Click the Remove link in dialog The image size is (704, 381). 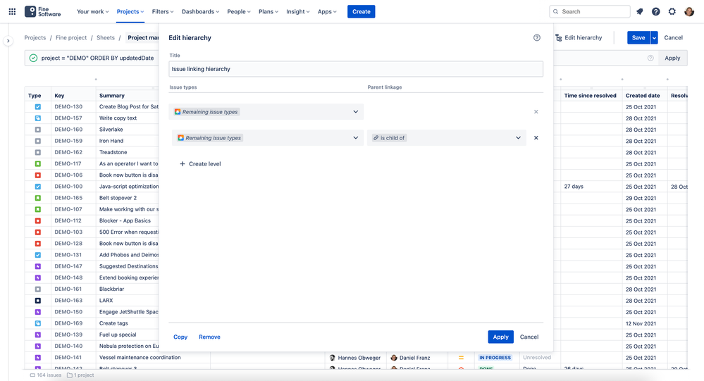[x=210, y=337]
